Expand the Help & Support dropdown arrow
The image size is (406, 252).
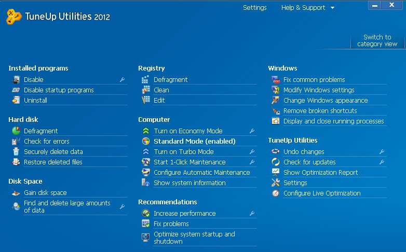[332, 8]
